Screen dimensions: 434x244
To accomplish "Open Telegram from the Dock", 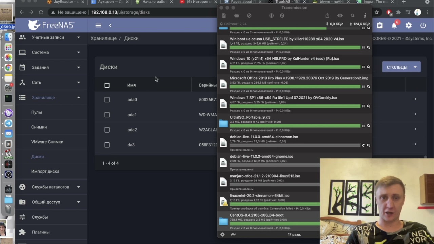I will [x=8, y=123].
